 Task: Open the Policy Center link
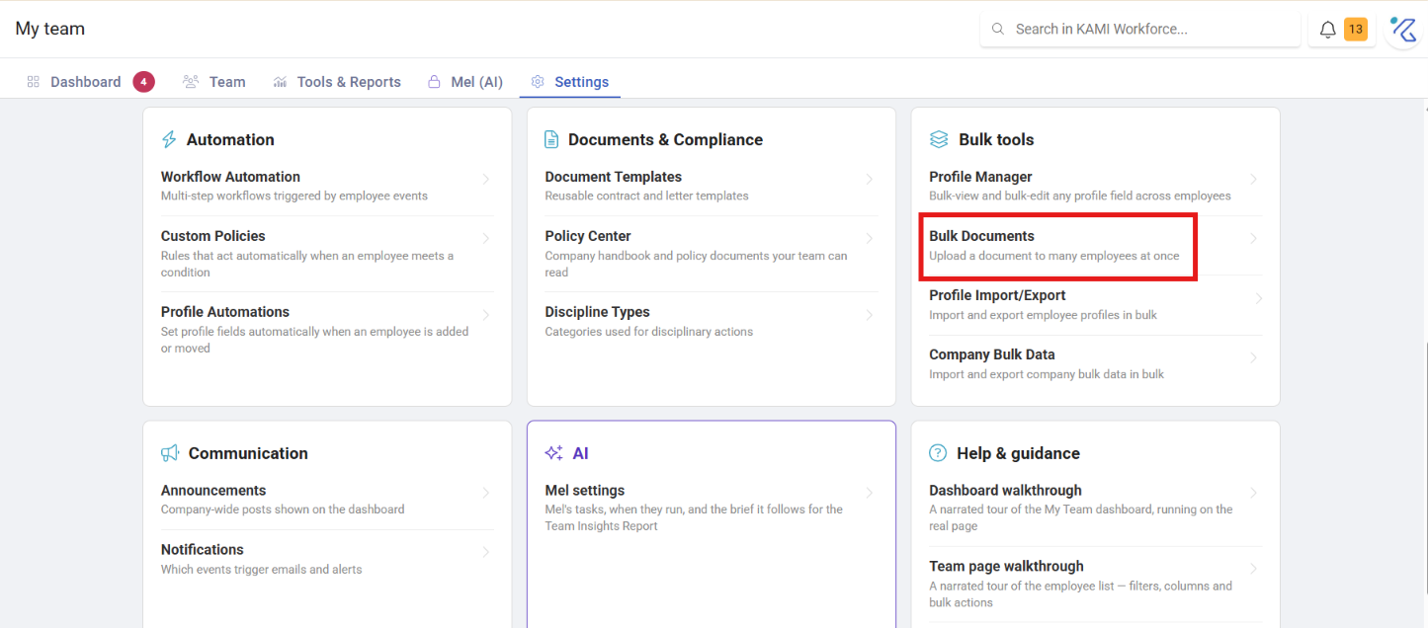[x=588, y=236]
